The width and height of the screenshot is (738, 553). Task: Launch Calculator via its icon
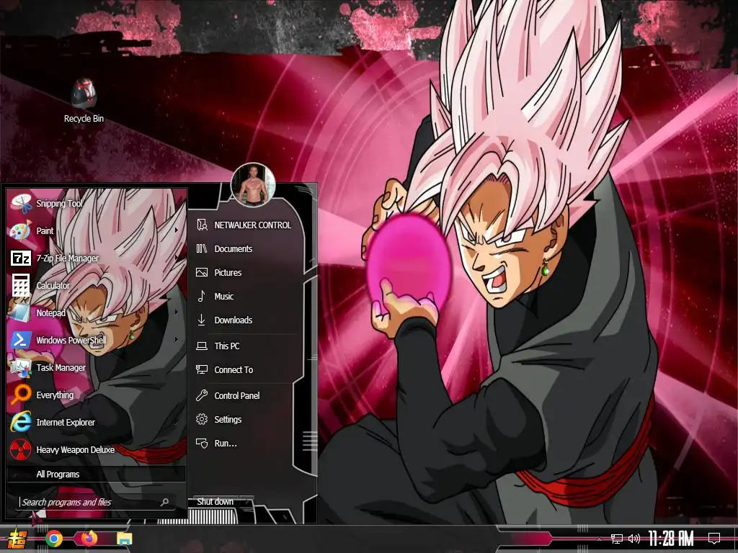[21, 285]
